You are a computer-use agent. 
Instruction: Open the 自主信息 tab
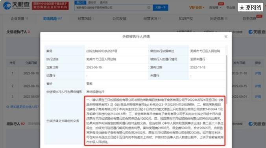pyautogui.click(x=249, y=18)
